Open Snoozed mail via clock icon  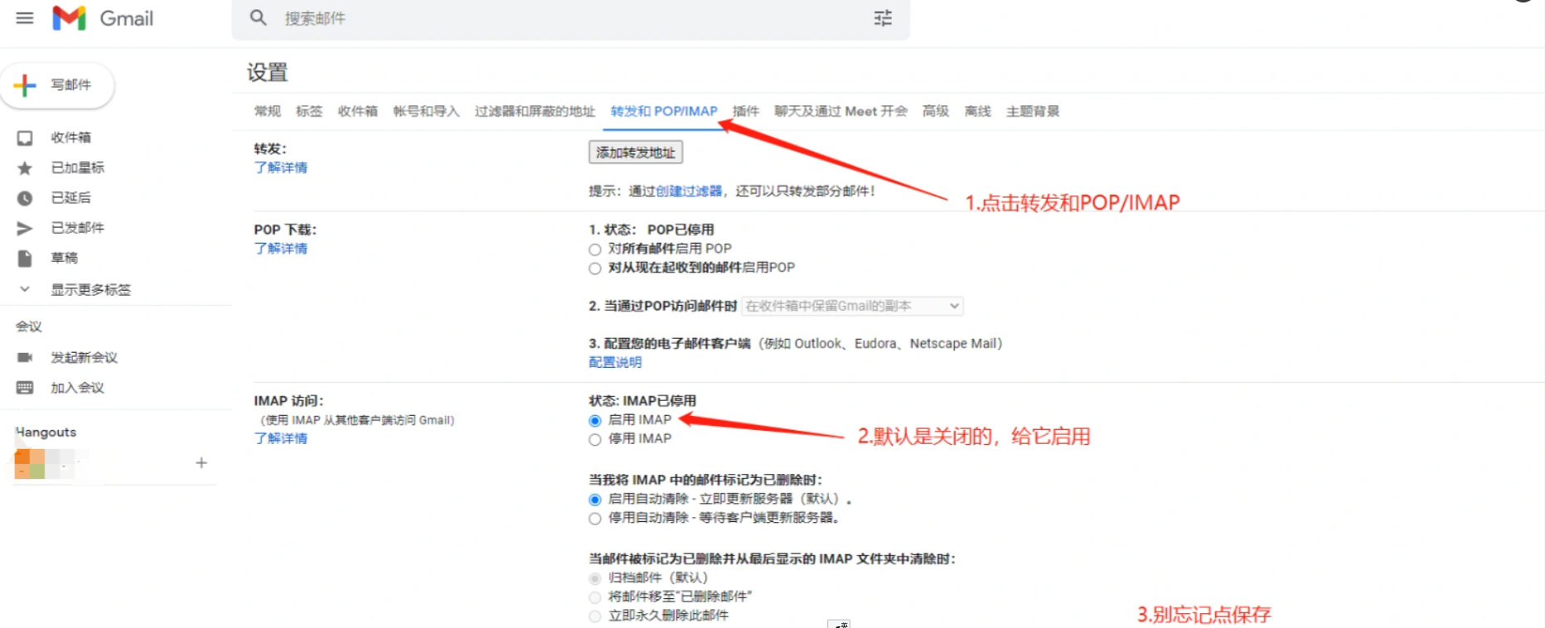tap(25, 198)
